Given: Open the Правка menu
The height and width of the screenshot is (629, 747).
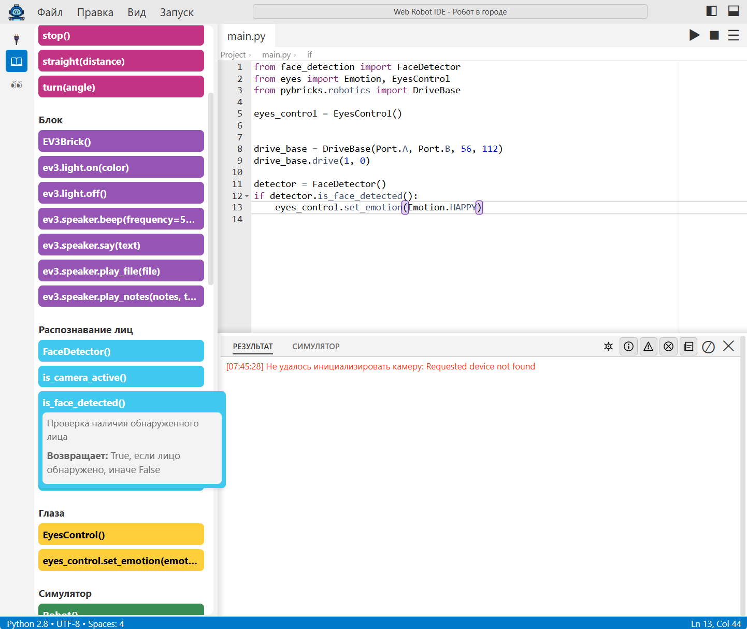Looking at the screenshot, I should click(95, 12).
